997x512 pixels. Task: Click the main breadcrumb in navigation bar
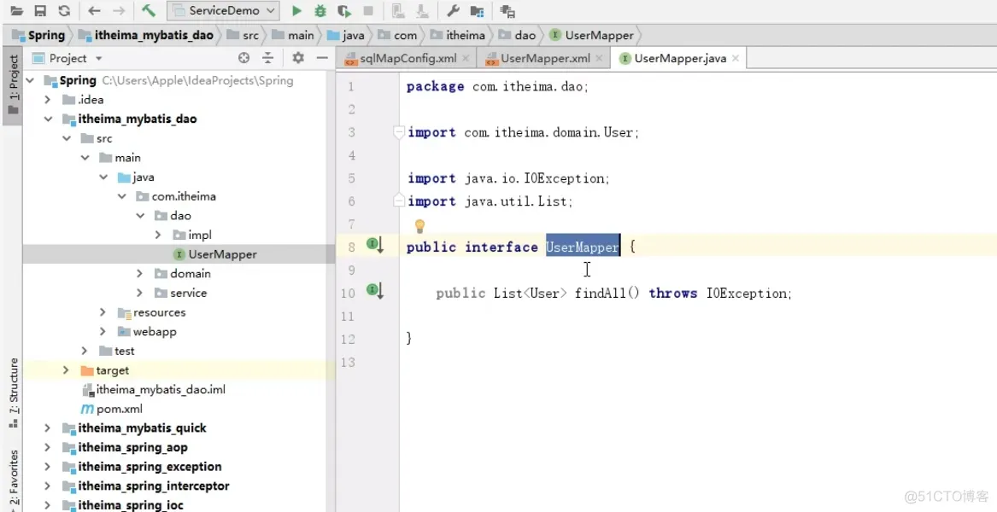(x=293, y=35)
